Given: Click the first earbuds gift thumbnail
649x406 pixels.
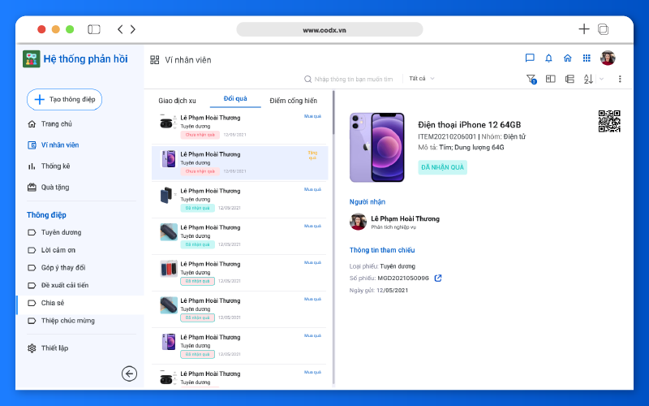Looking at the screenshot, I should tap(166, 123).
